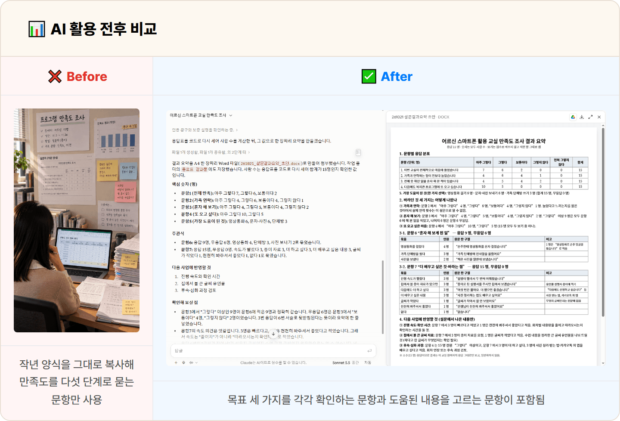Download the DOCX preview file

click(582, 117)
